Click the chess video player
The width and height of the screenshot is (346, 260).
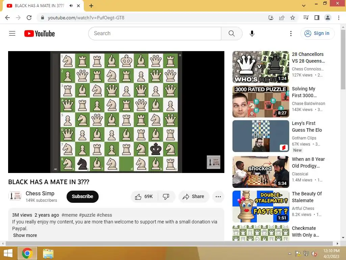click(x=116, y=112)
